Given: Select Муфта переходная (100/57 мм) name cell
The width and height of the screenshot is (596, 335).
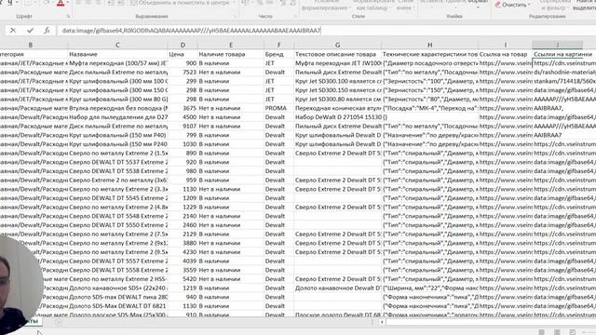Looking at the screenshot, I should pos(117,63).
